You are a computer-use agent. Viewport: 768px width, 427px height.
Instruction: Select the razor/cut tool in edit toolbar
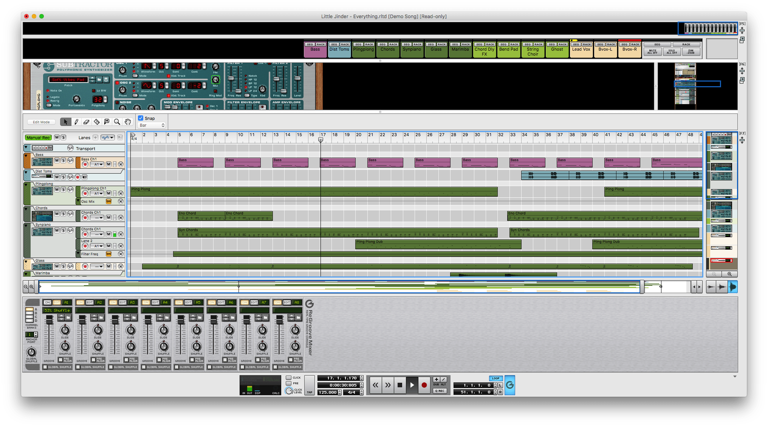point(96,122)
